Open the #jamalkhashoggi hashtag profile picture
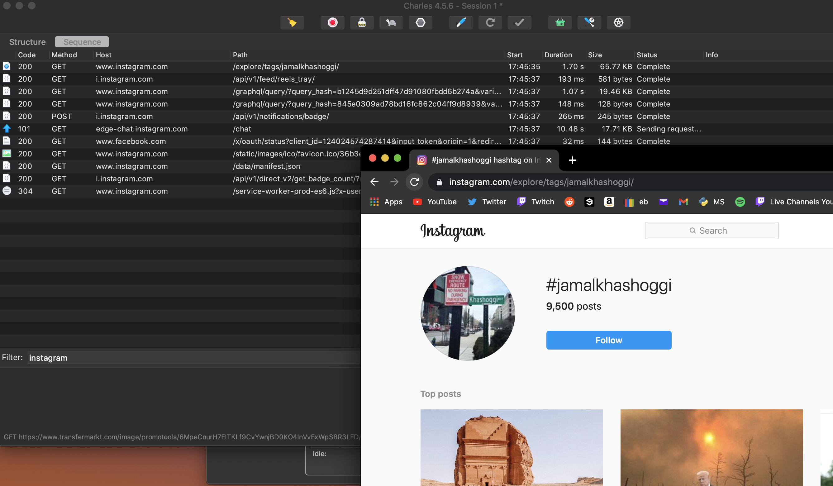Viewport: 833px width, 486px height. tap(467, 313)
